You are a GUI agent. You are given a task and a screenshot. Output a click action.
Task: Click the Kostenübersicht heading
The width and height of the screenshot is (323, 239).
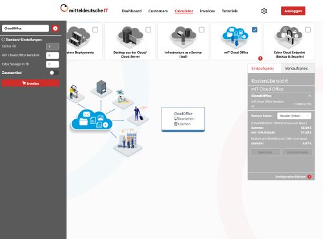click(269, 81)
